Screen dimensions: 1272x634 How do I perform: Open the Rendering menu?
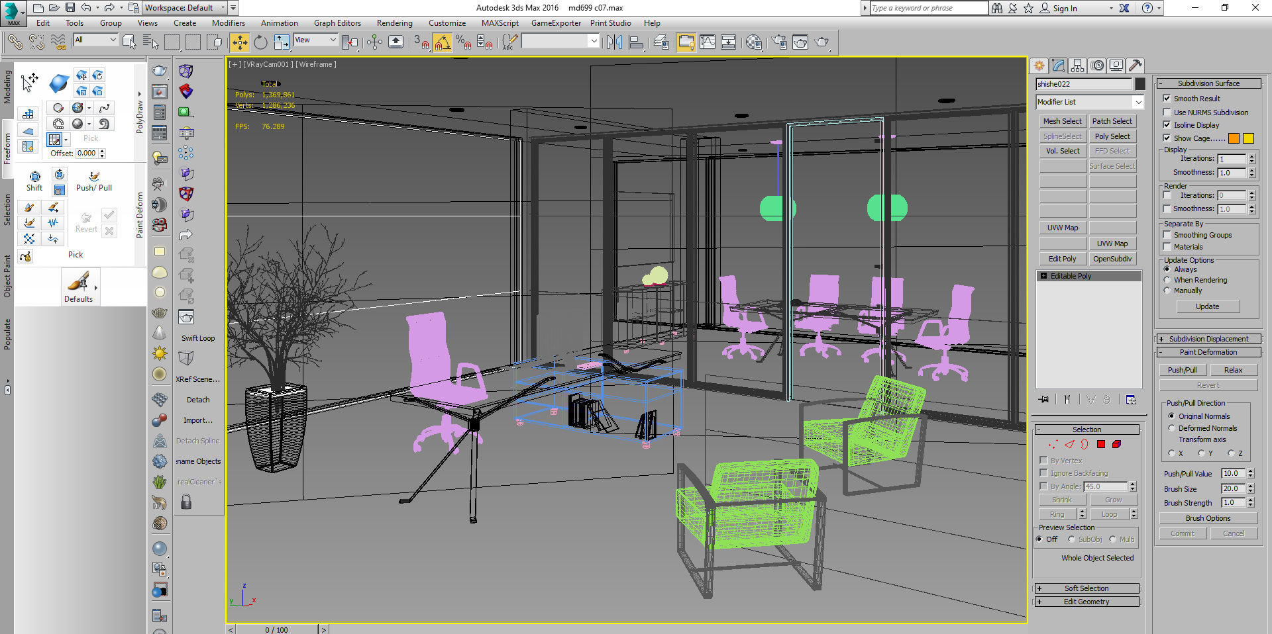[x=394, y=23]
